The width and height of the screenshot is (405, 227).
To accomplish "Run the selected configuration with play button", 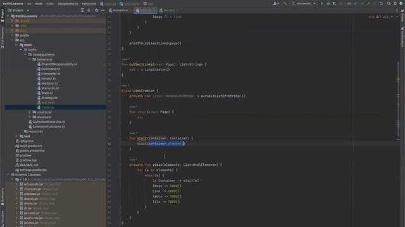I will point(322,4).
